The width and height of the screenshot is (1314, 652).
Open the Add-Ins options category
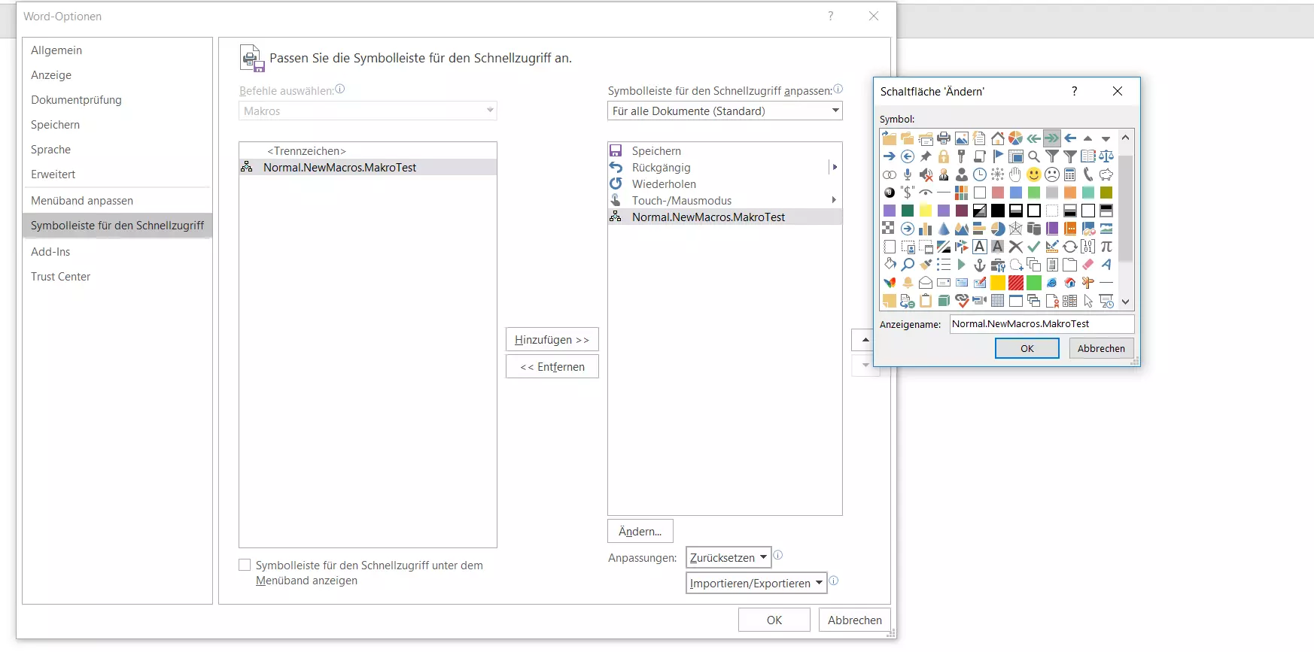[x=50, y=251]
